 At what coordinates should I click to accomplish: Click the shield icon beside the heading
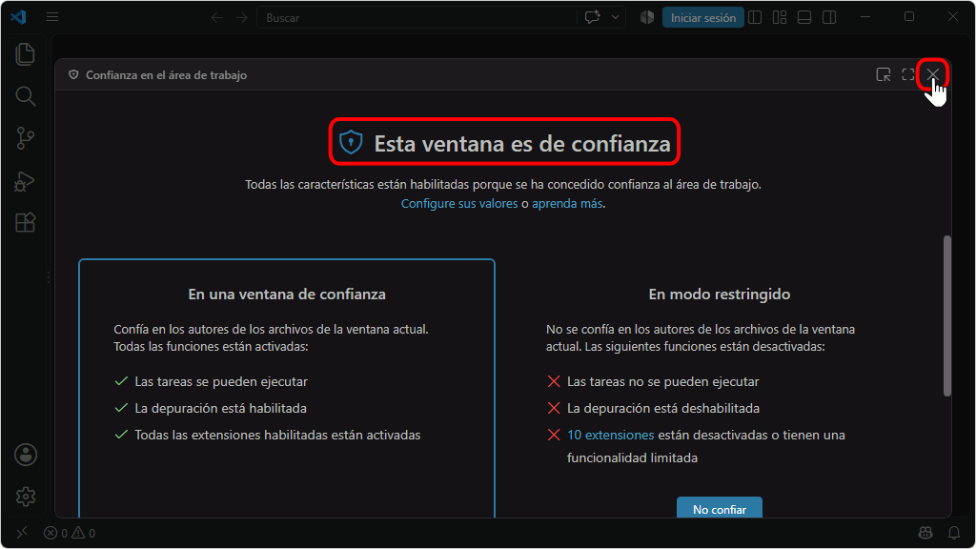pos(351,143)
